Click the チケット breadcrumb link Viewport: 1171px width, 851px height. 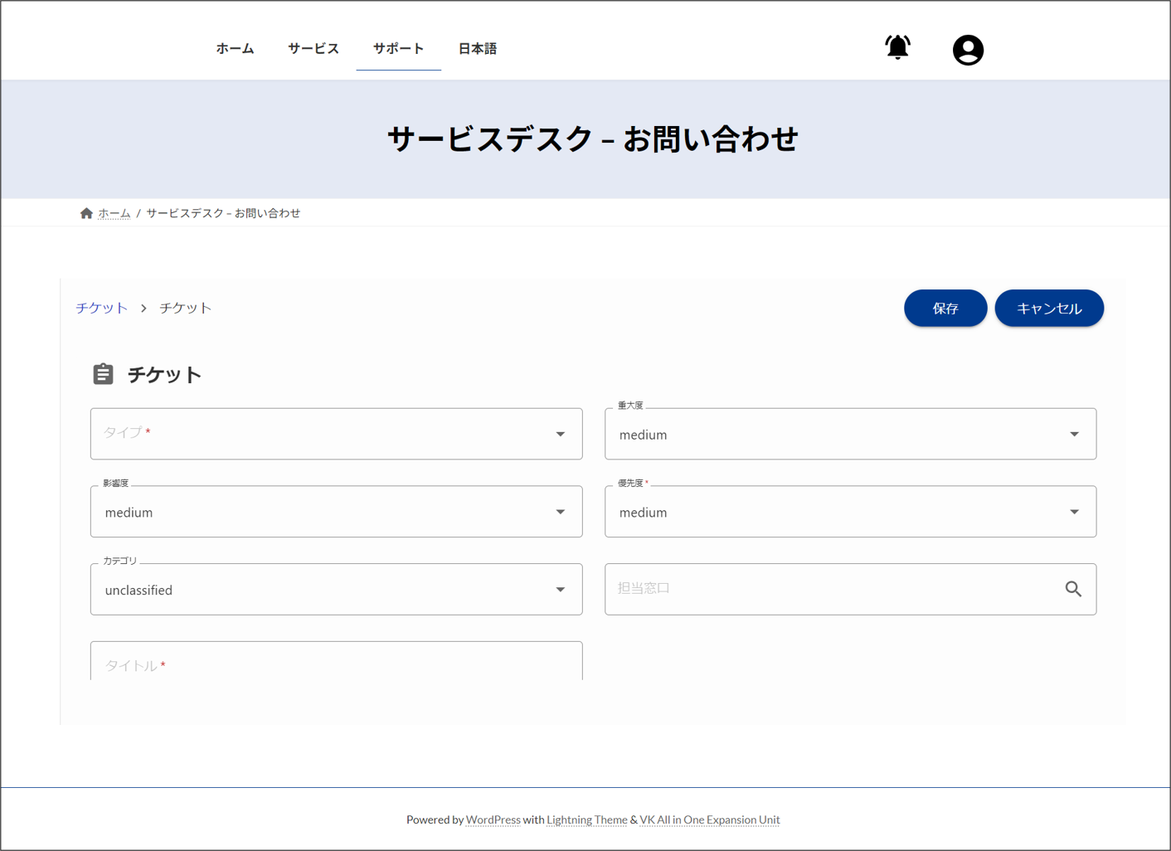pos(102,308)
